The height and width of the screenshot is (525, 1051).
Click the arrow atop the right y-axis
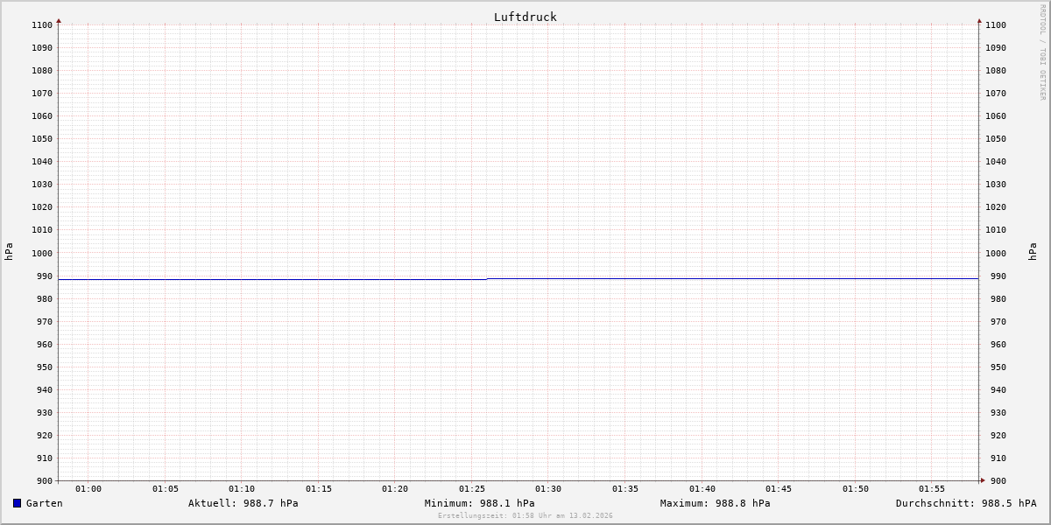(979, 20)
